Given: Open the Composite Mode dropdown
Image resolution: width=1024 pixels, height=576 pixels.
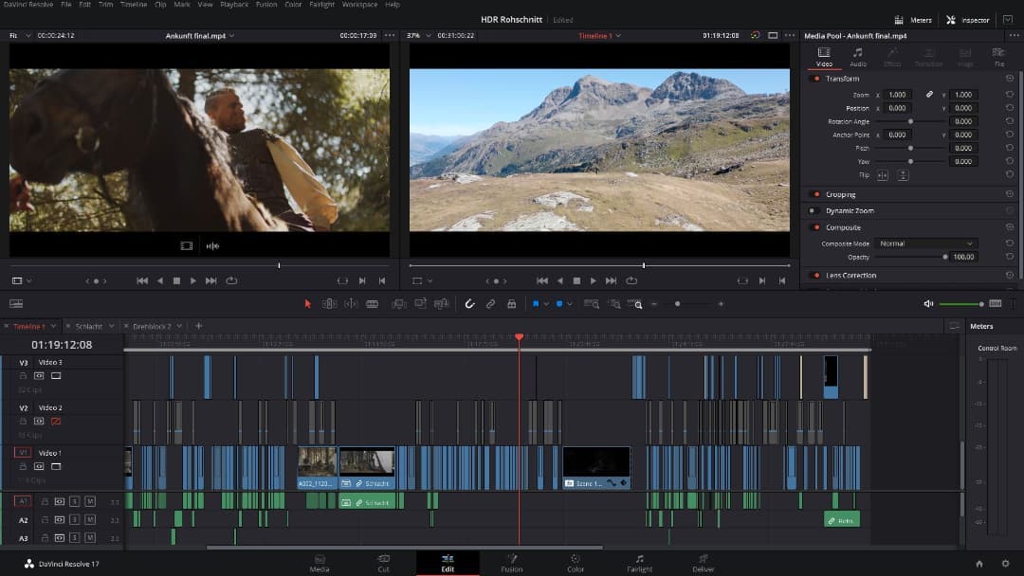Looking at the screenshot, I should coord(925,243).
